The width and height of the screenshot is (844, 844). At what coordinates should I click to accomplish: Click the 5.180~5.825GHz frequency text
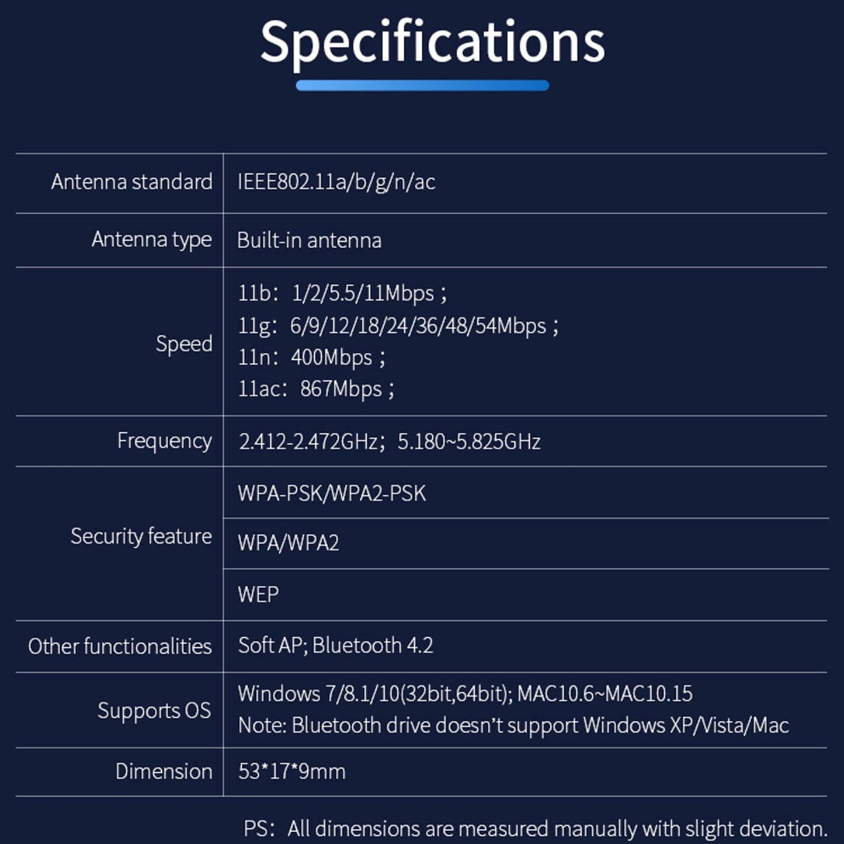pos(468,442)
